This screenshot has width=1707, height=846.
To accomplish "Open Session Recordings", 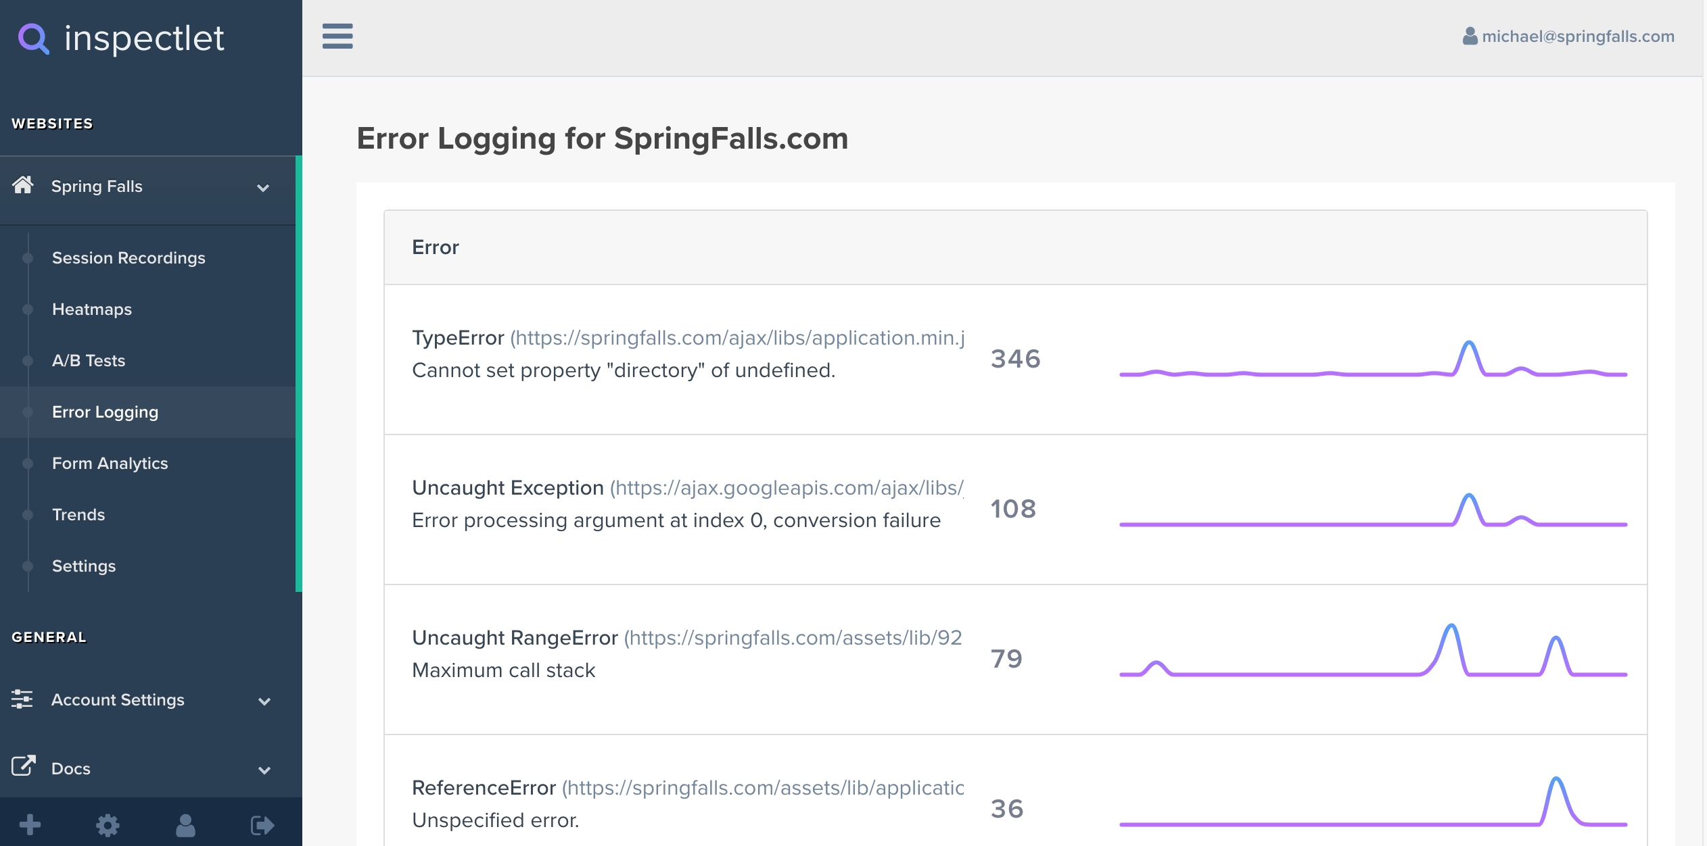I will click(128, 257).
